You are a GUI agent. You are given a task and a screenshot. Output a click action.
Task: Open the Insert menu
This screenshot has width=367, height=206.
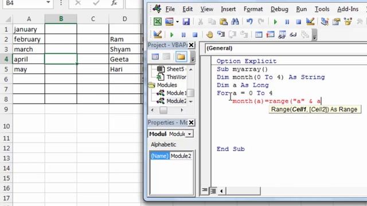click(x=228, y=9)
